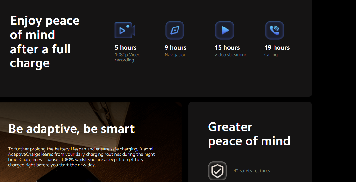Click the Xiaomi AdaptiveCharge description paragraph
356x182 pixels.
(x=82, y=157)
